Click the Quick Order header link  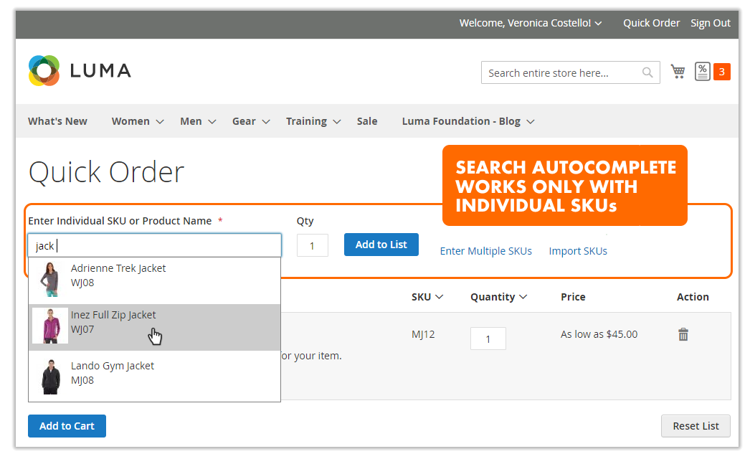(x=651, y=23)
